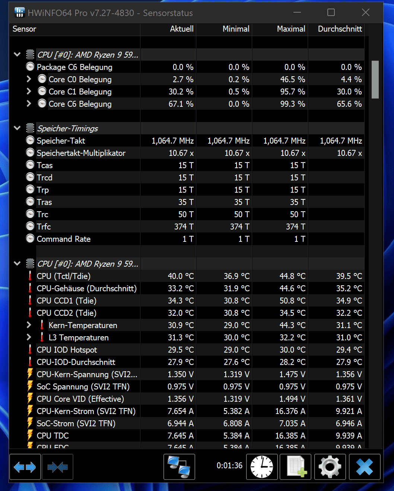Click the 65.6 % average value

tap(349, 104)
